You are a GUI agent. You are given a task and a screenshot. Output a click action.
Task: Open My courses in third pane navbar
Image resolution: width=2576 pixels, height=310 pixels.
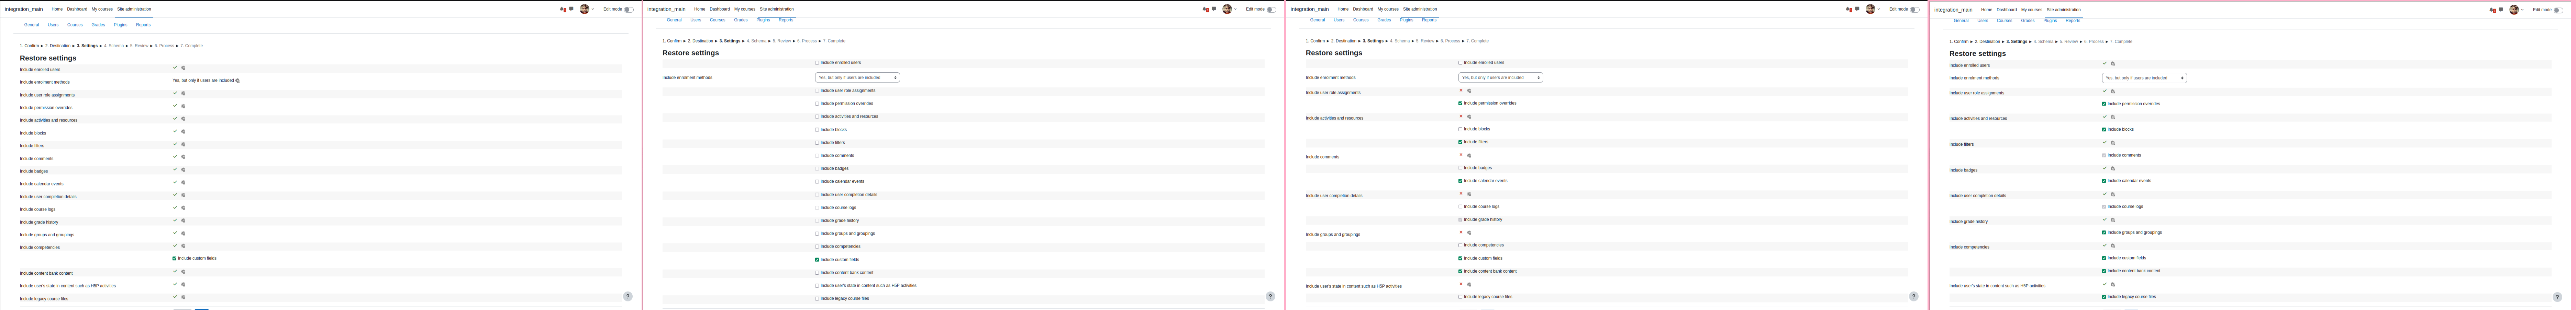pyautogui.click(x=1388, y=9)
